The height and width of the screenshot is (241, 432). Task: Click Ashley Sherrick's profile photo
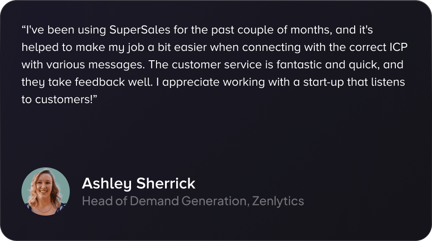46,191
